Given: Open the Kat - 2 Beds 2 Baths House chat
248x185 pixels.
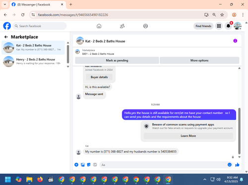Looking at the screenshot, I should 33,47.
